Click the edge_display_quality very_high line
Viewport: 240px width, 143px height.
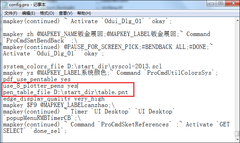(54, 99)
